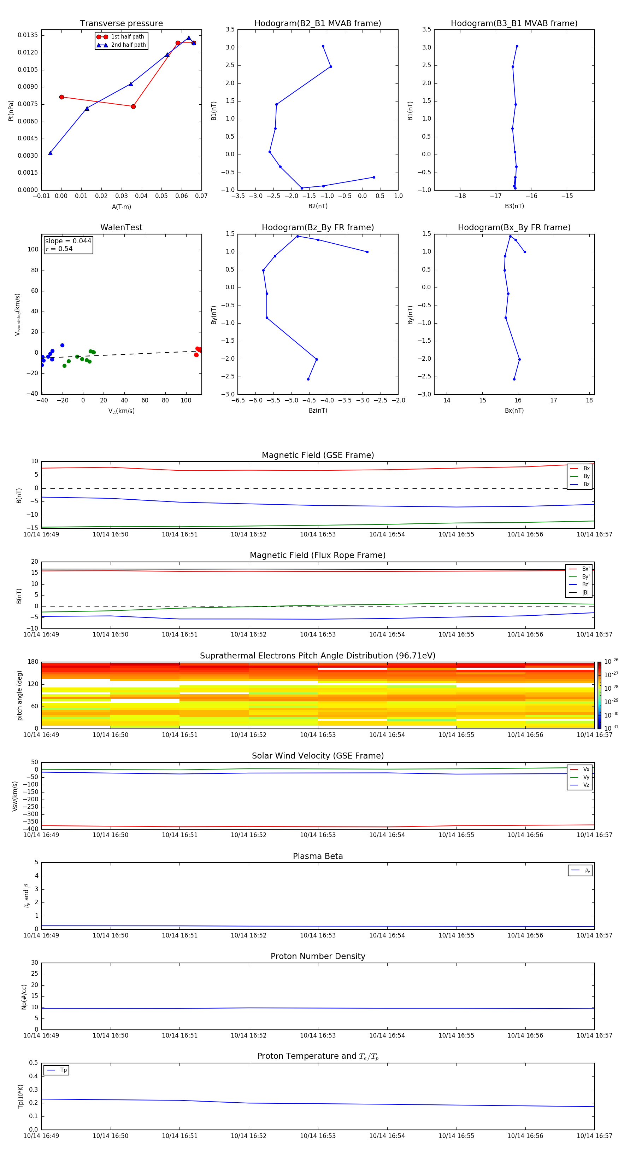Click the 'Magnetic Field (Flux Rope Frame)' title
Viewport: 636px width, 1167px height.
tap(318, 556)
